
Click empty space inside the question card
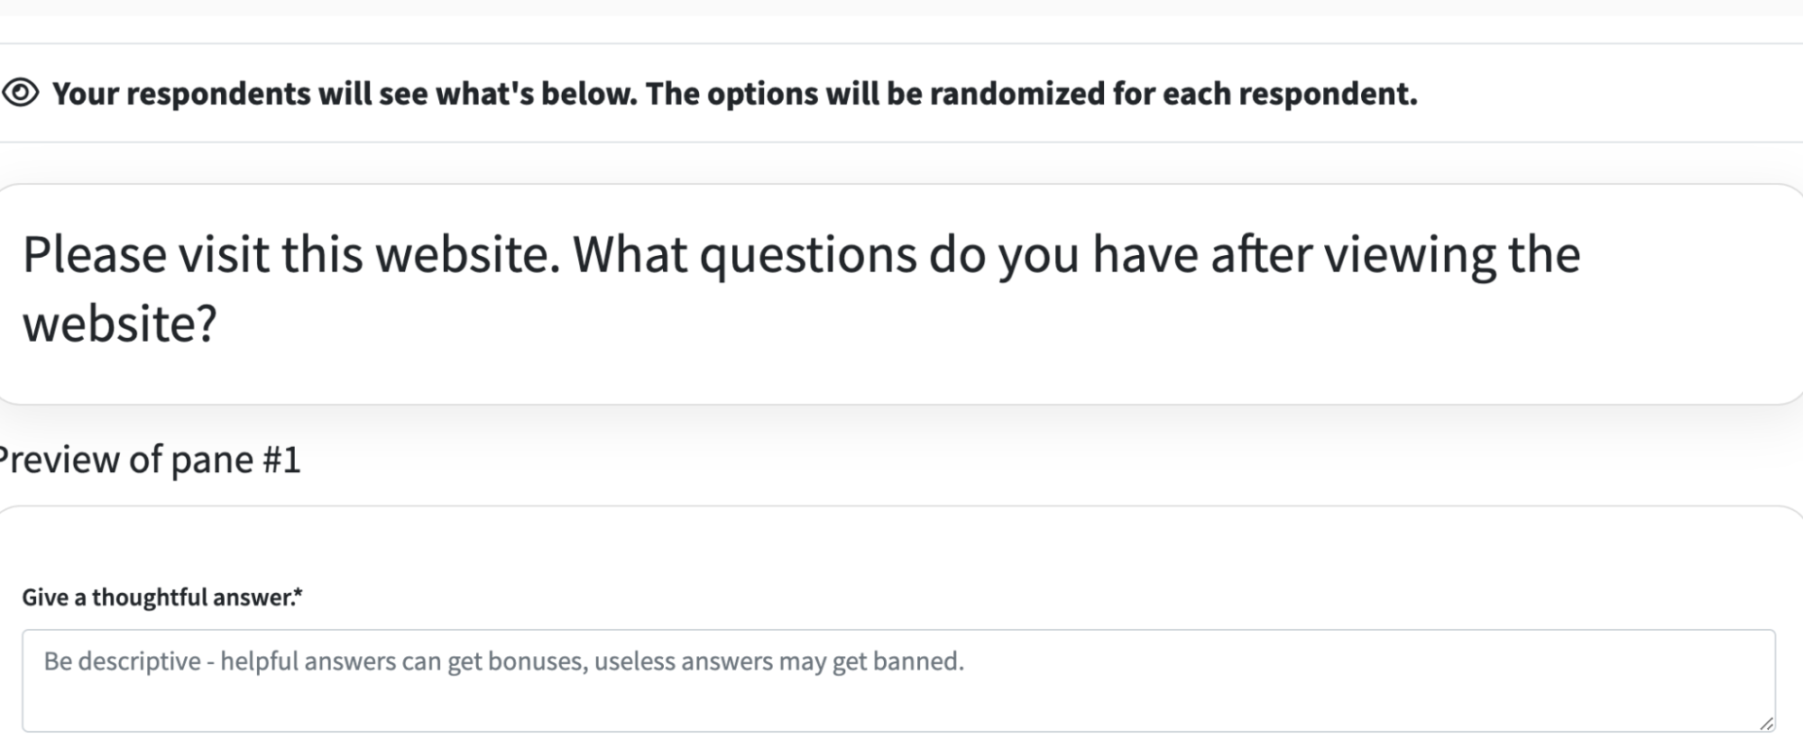tap(992, 342)
